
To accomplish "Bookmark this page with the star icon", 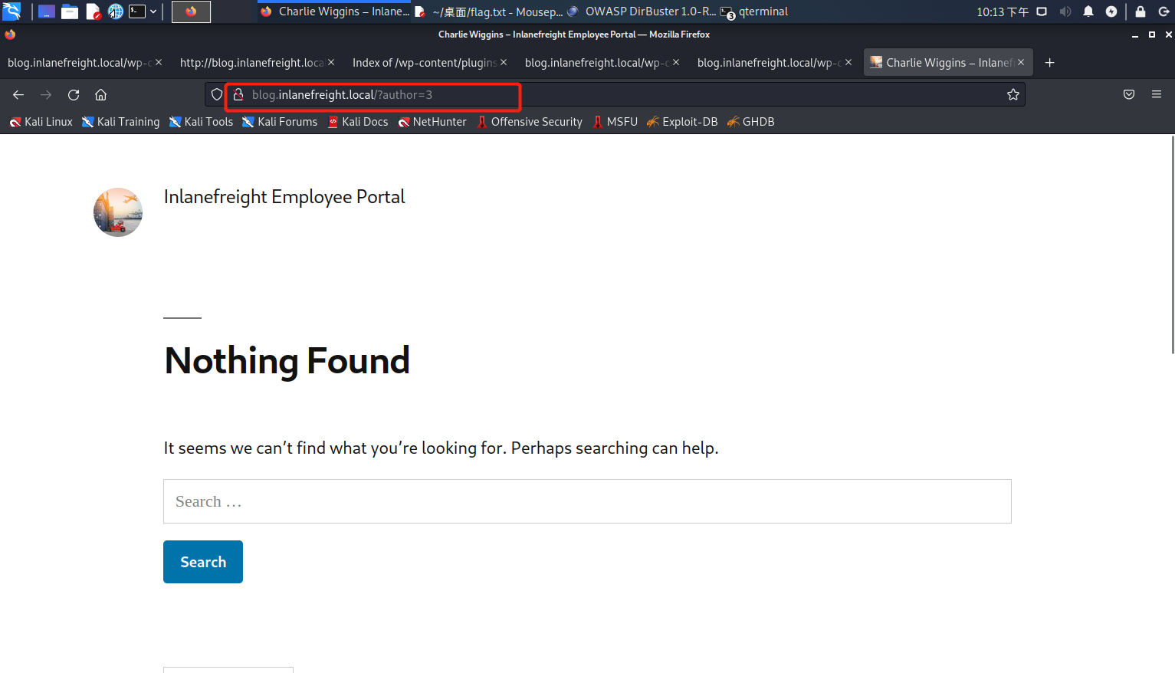I will tap(1013, 94).
